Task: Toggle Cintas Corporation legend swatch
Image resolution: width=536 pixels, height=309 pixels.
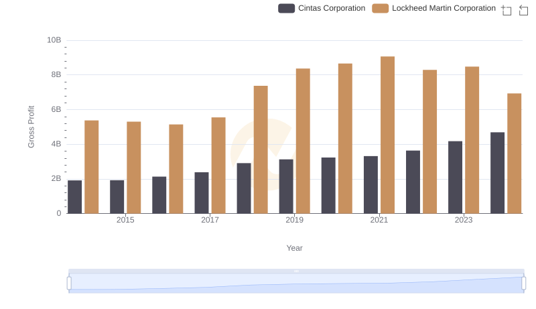Action: tap(287, 8)
